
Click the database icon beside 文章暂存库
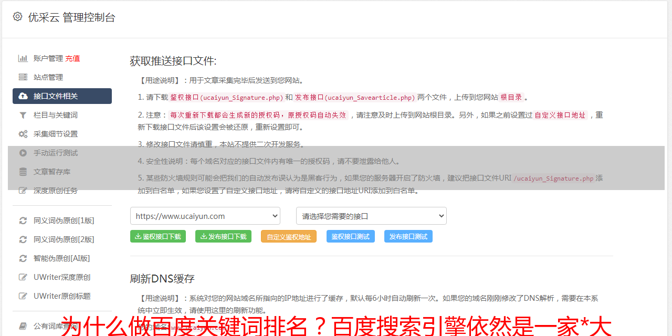point(23,172)
